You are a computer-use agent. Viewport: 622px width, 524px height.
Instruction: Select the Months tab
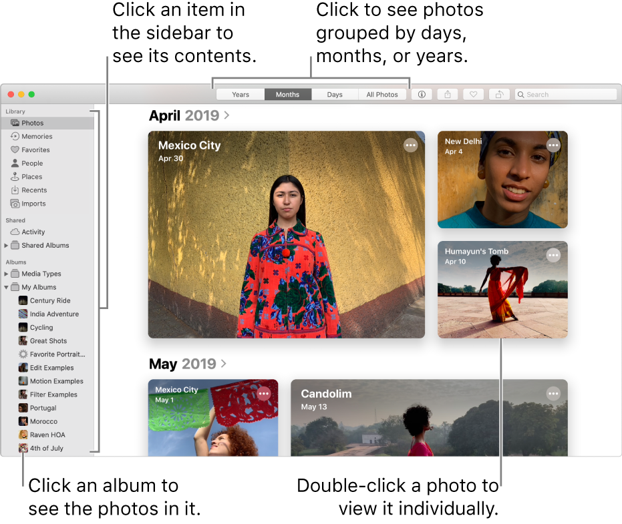pos(287,94)
